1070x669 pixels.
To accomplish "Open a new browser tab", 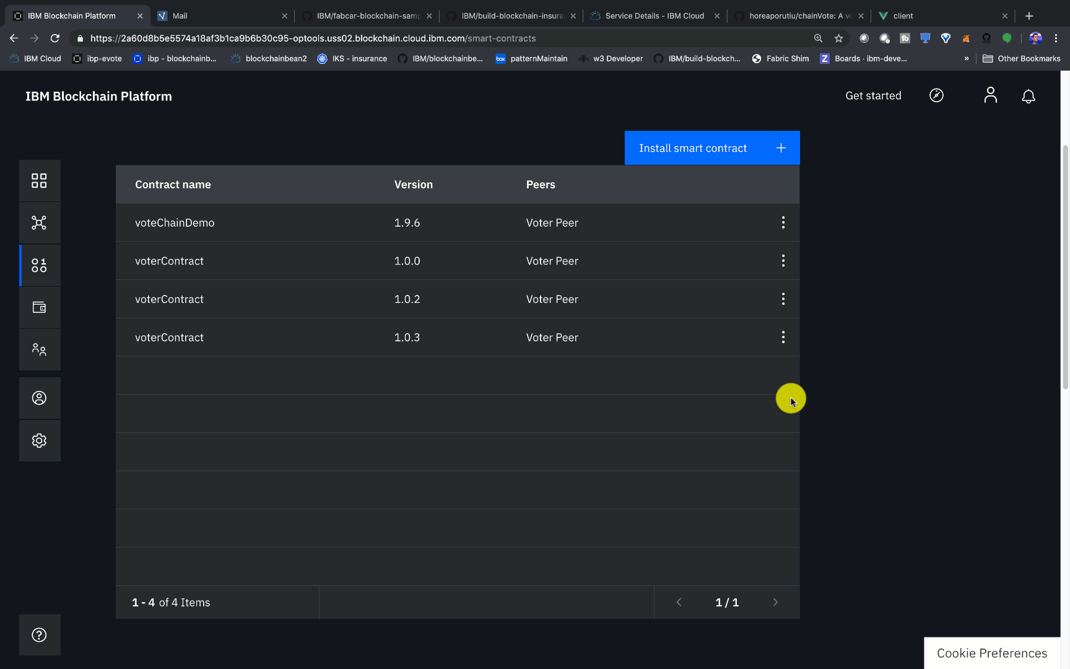I will point(1029,15).
